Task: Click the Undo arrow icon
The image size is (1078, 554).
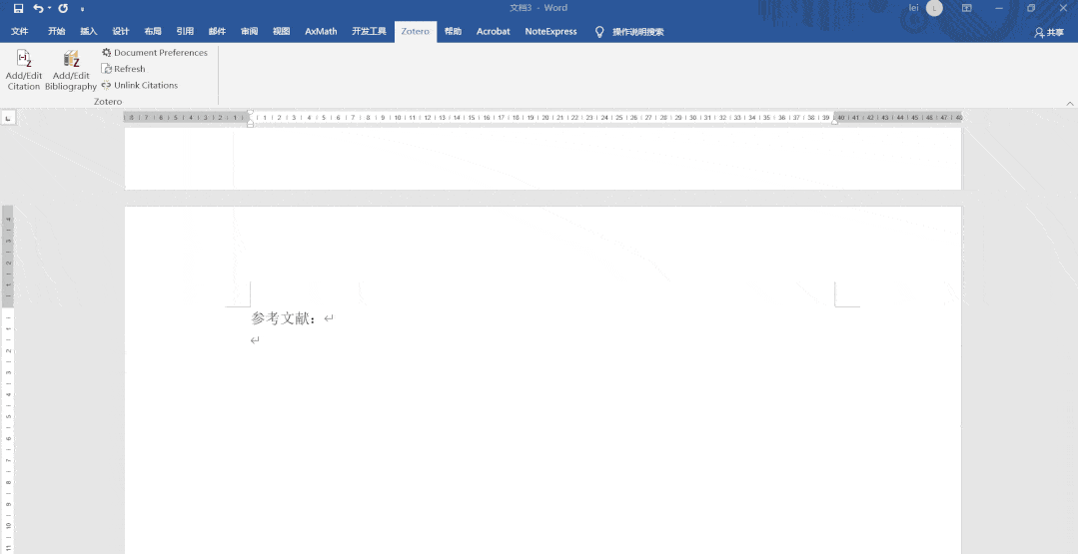Action: coord(38,8)
